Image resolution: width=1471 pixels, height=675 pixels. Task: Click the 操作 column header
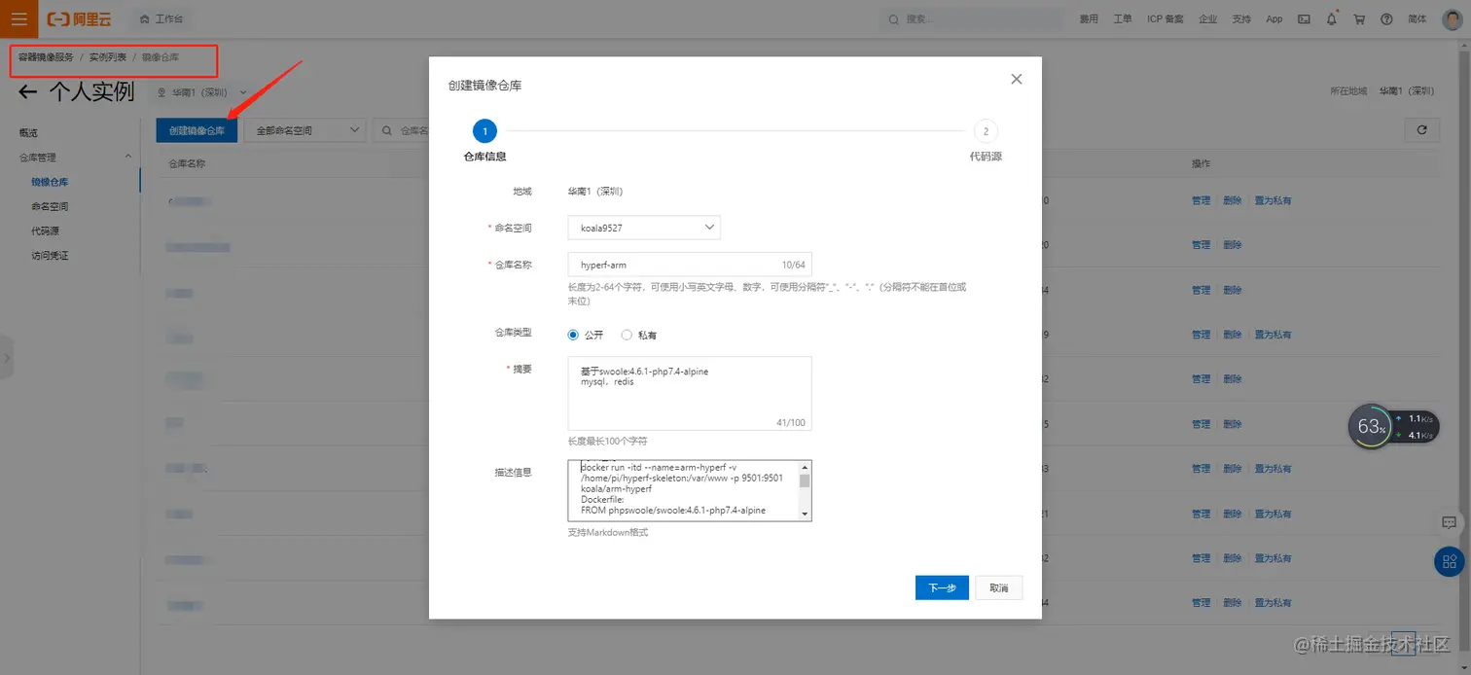click(1202, 163)
